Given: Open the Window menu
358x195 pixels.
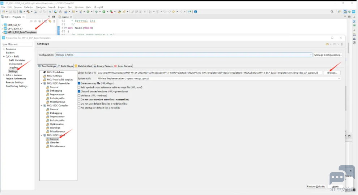Looking at the screenshot, I should point(79,7).
